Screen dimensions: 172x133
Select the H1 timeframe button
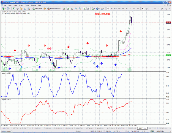(x=123, y=8)
